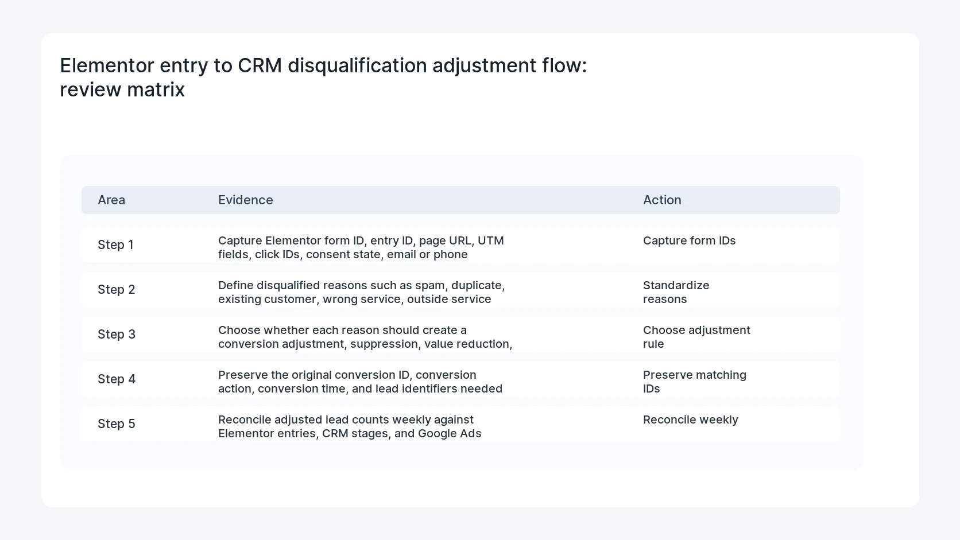Click evidence text 'Define disqualified reasons'

(362, 292)
